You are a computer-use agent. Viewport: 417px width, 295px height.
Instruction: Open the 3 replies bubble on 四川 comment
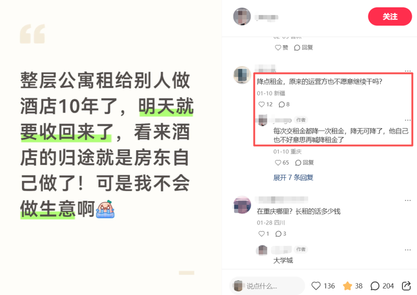click(278, 234)
